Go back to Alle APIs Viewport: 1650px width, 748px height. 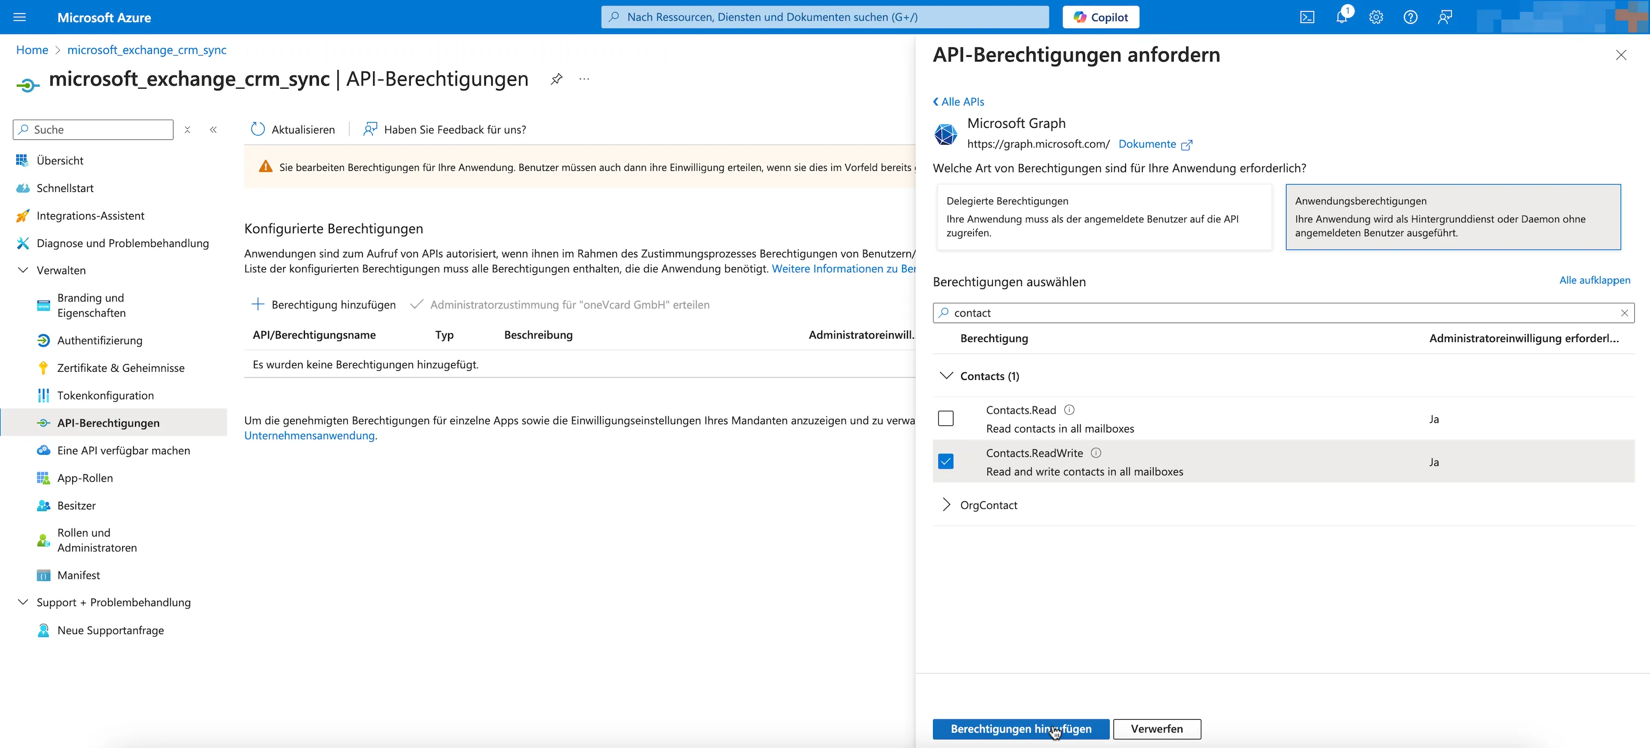(958, 102)
